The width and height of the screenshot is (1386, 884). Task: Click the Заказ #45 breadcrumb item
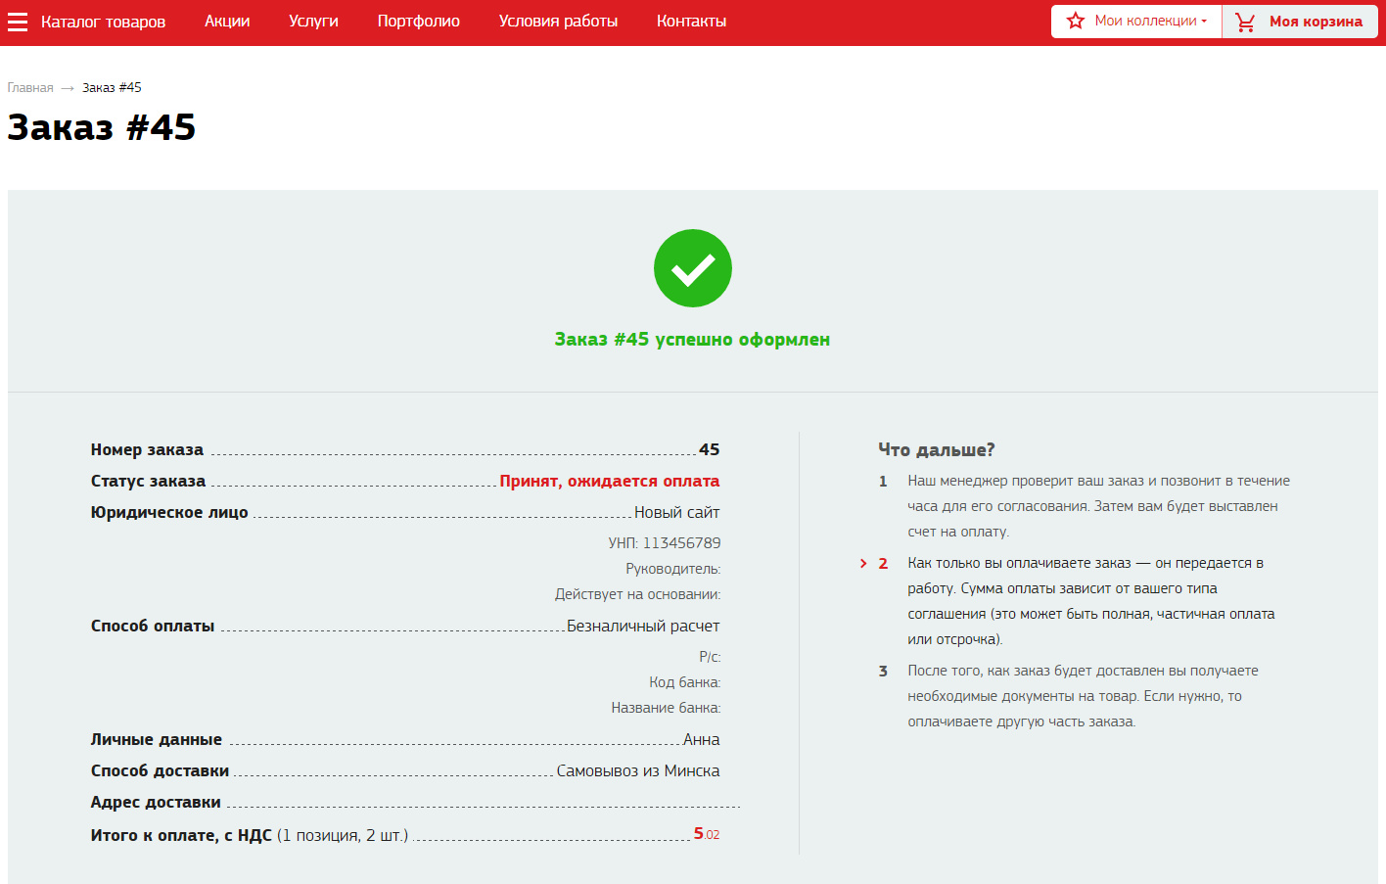(x=112, y=88)
